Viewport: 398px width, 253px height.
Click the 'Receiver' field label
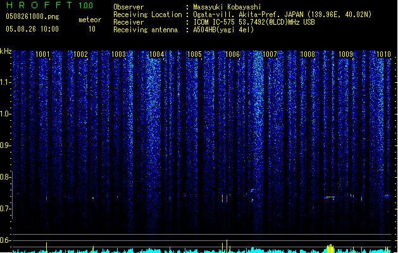pos(128,22)
